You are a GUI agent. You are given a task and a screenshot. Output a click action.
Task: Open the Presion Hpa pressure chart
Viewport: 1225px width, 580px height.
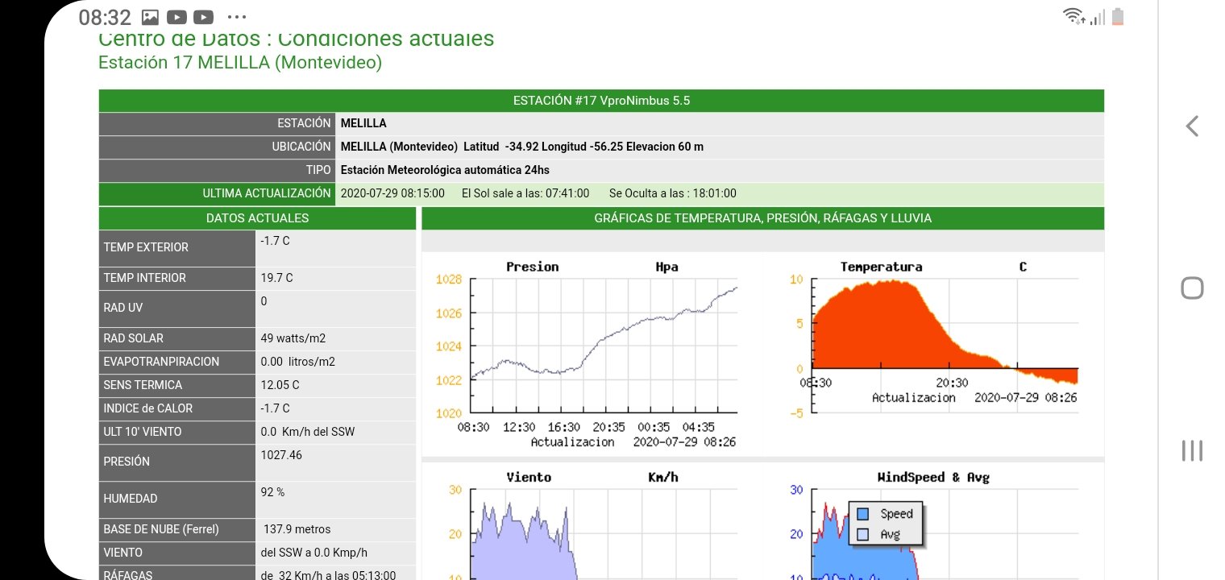point(586,354)
